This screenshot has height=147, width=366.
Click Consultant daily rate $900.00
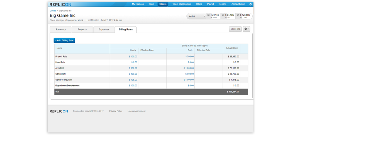coord(189,74)
